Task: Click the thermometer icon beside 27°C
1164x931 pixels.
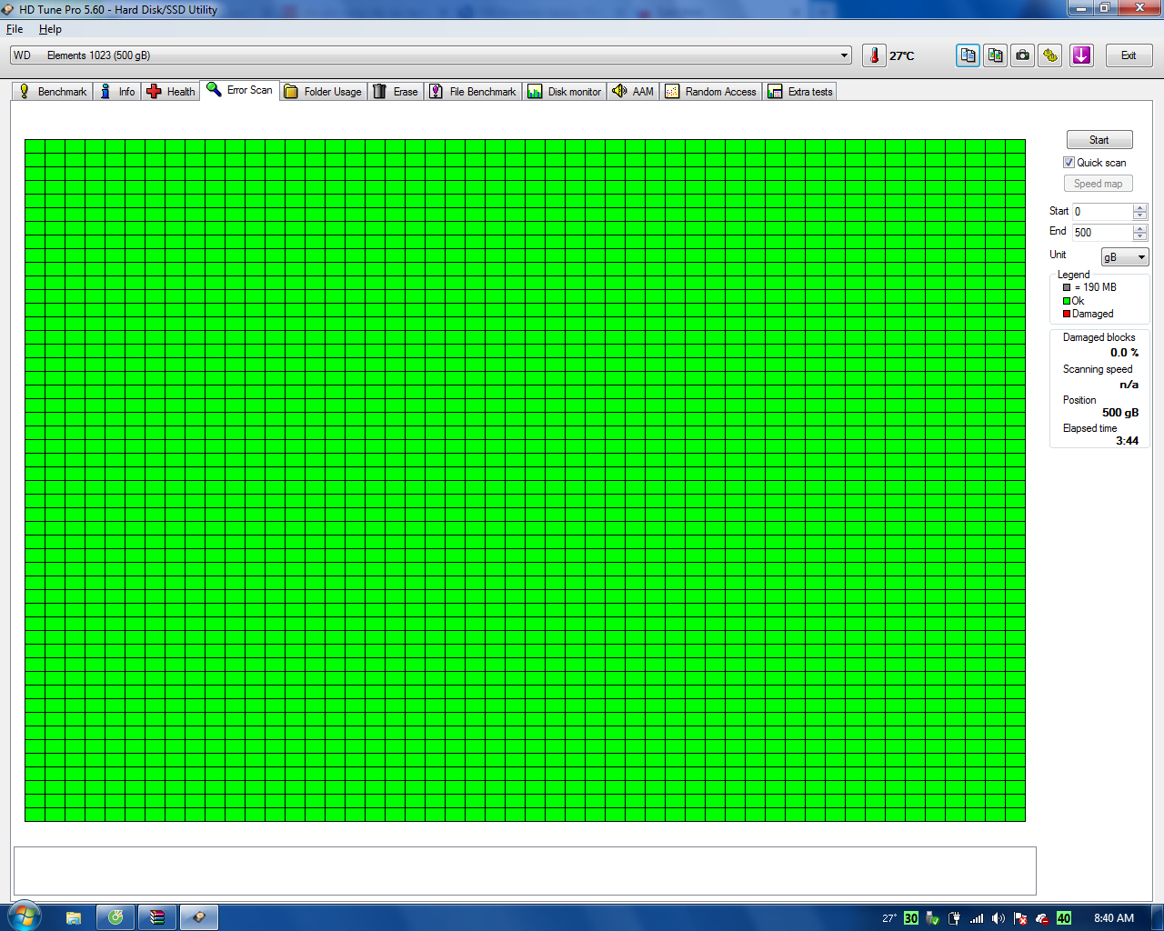Action: tap(874, 55)
